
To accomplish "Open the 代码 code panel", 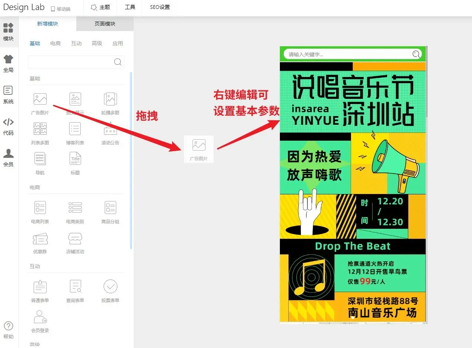I will pyautogui.click(x=8, y=126).
